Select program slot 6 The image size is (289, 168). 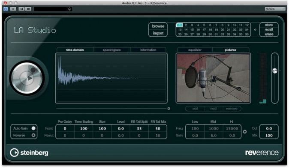(210, 25)
